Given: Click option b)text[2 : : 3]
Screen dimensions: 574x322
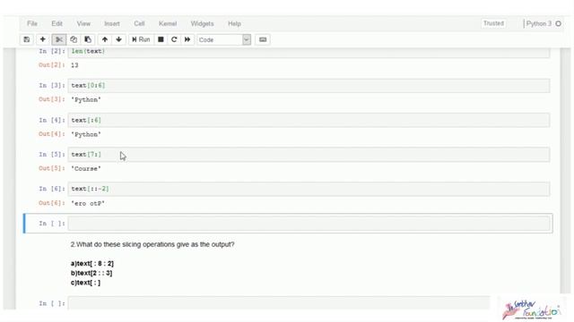Looking at the screenshot, I should 91,273.
